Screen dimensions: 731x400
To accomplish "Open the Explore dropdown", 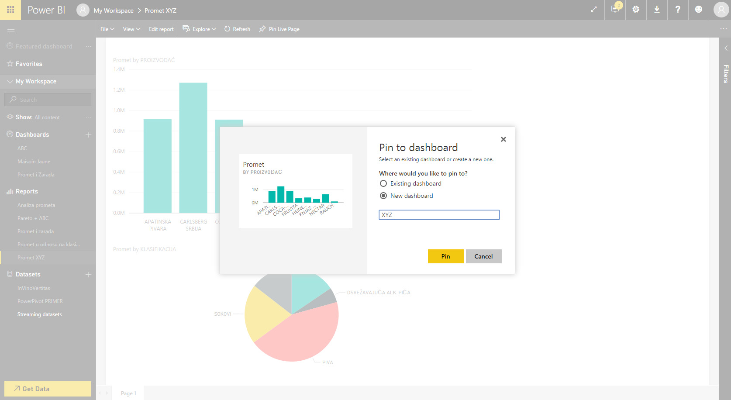I will [200, 29].
